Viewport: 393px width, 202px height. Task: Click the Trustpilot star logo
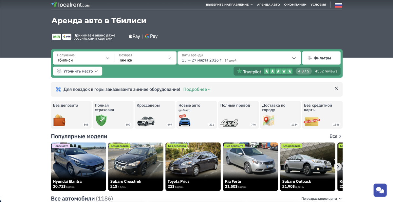click(239, 71)
